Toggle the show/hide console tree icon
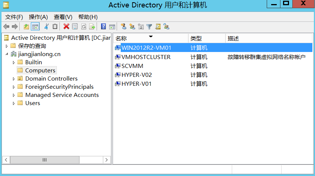 tap(35, 26)
